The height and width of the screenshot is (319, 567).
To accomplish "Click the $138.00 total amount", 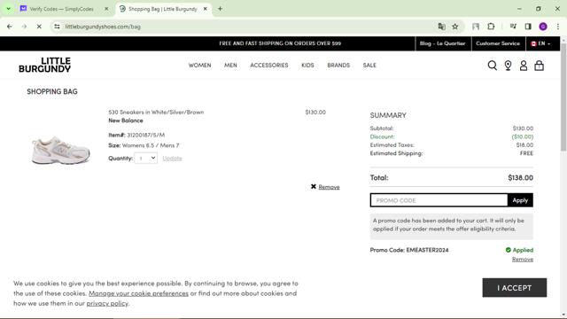I will (x=520, y=177).
